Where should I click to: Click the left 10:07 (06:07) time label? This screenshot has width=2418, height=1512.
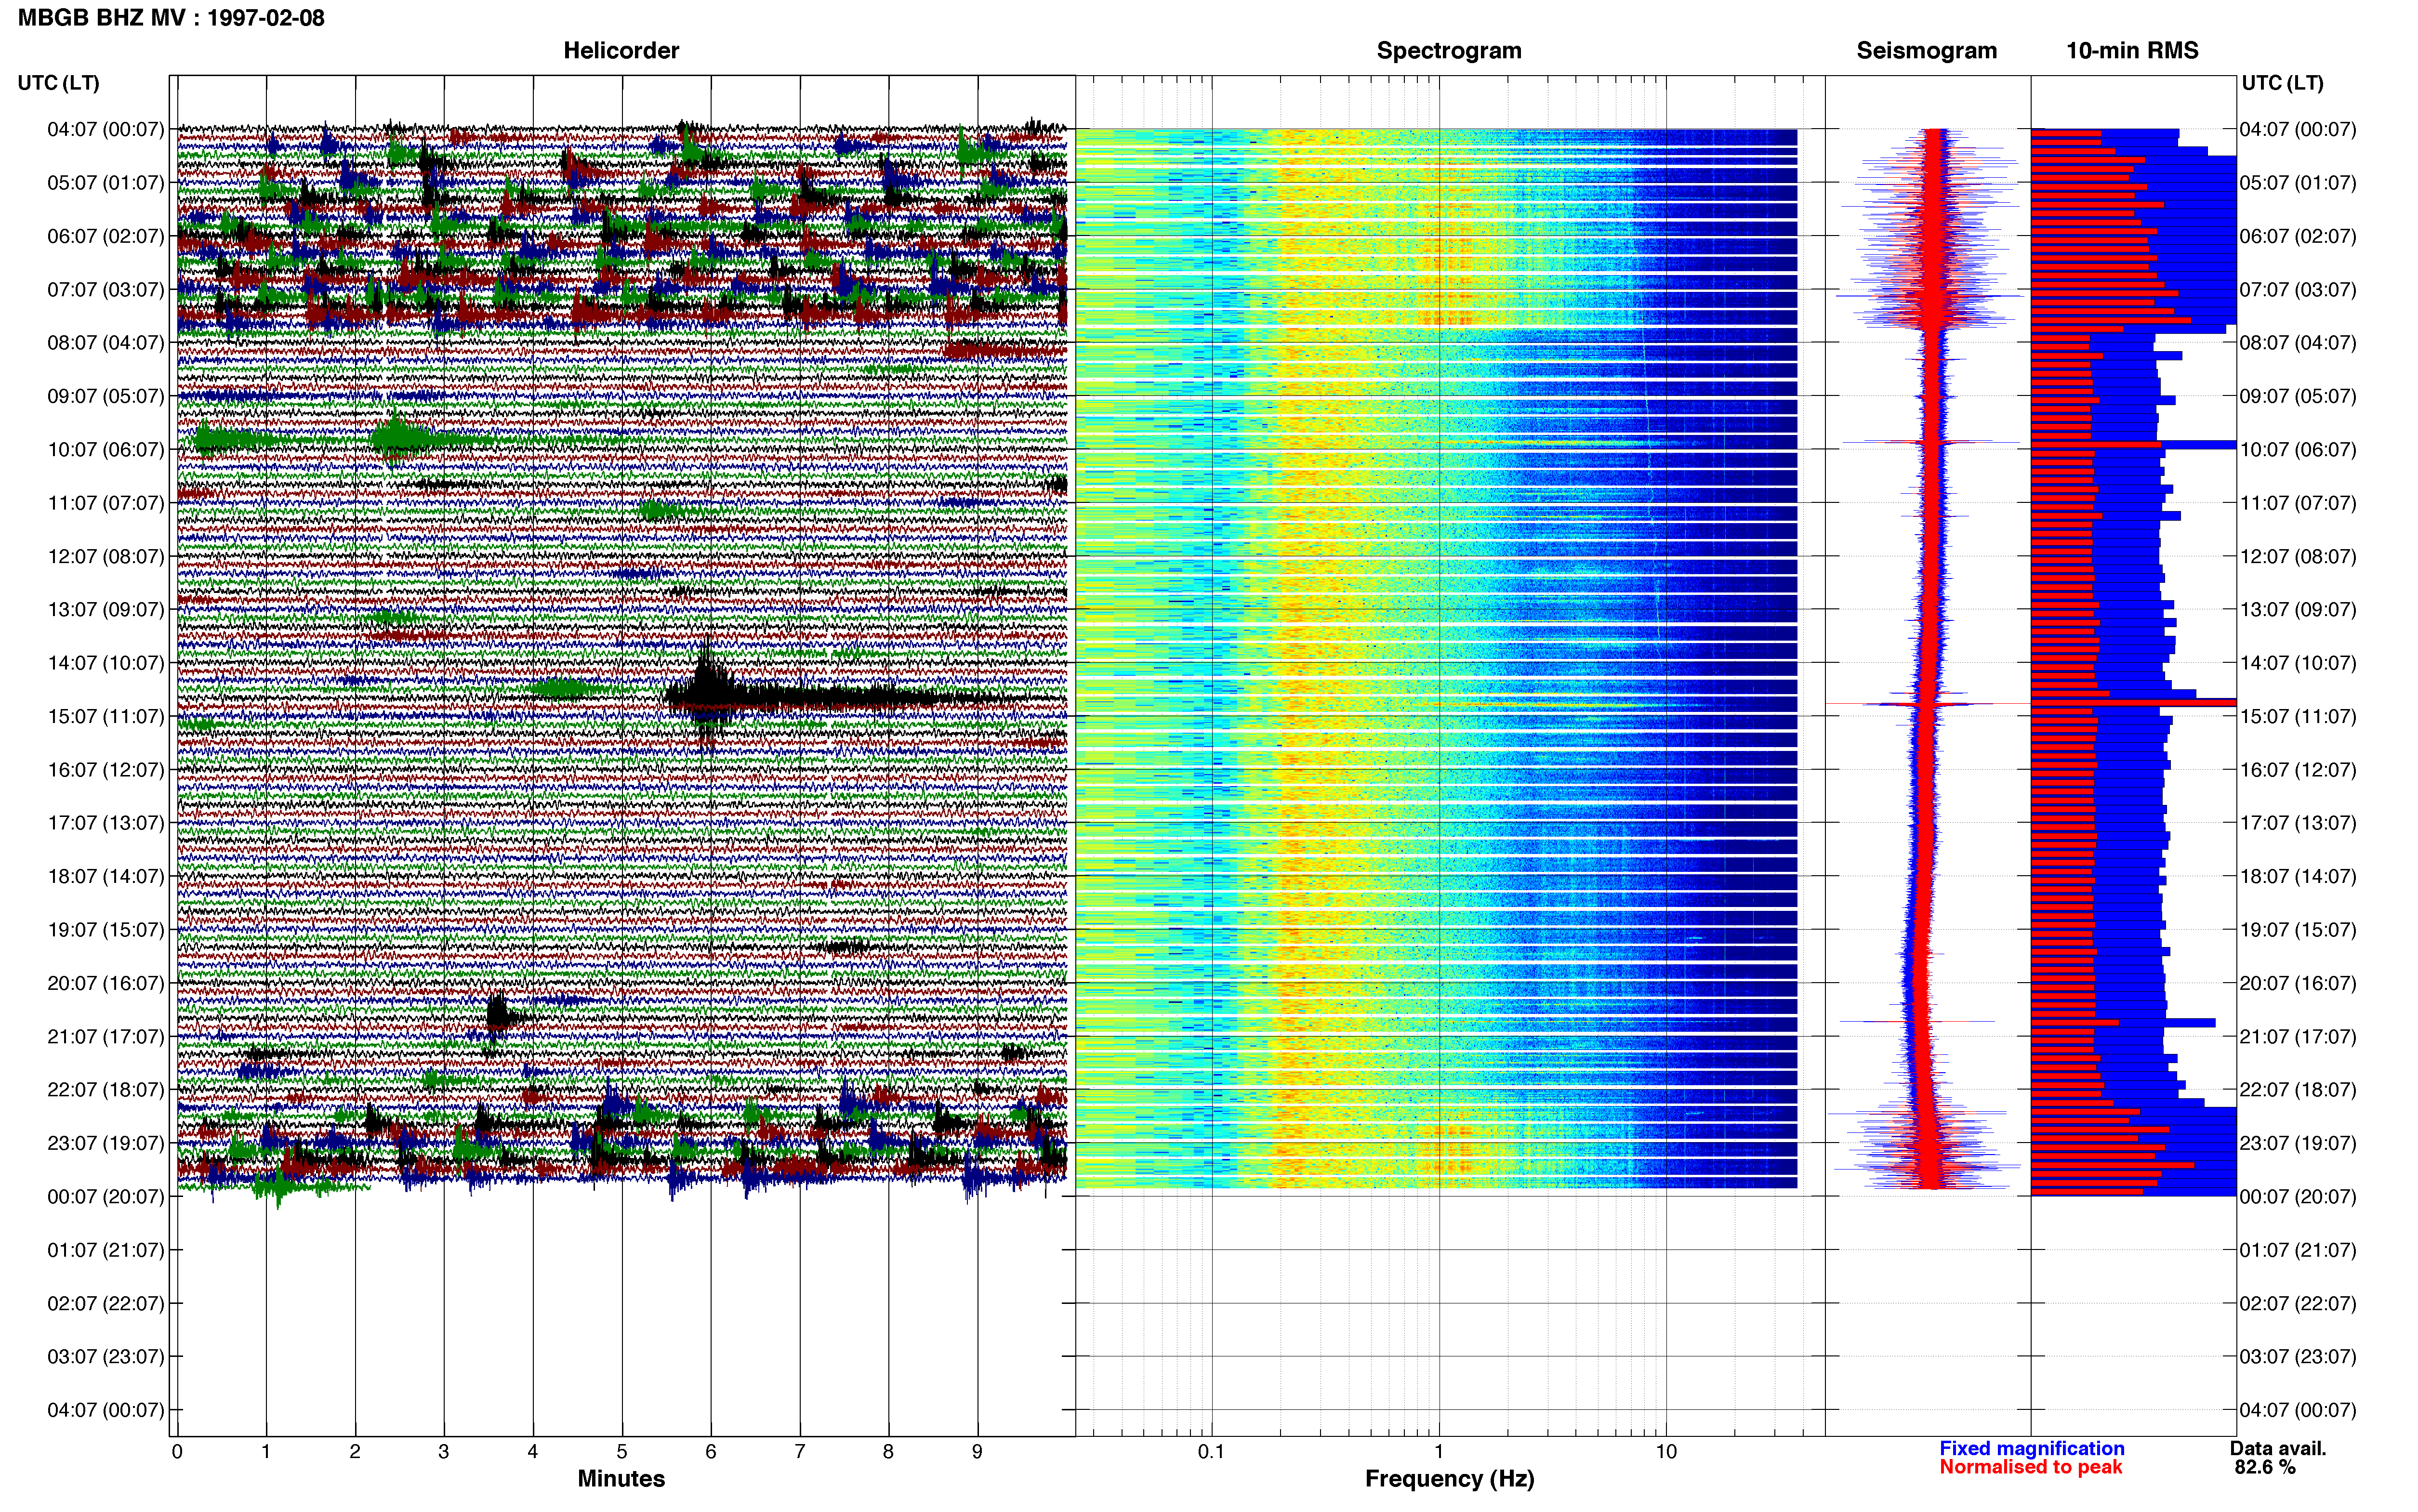(x=105, y=449)
